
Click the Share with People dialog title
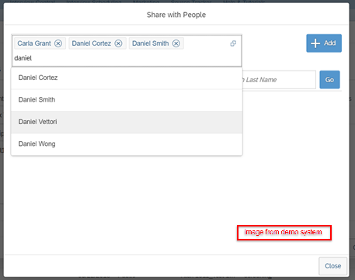click(x=176, y=15)
